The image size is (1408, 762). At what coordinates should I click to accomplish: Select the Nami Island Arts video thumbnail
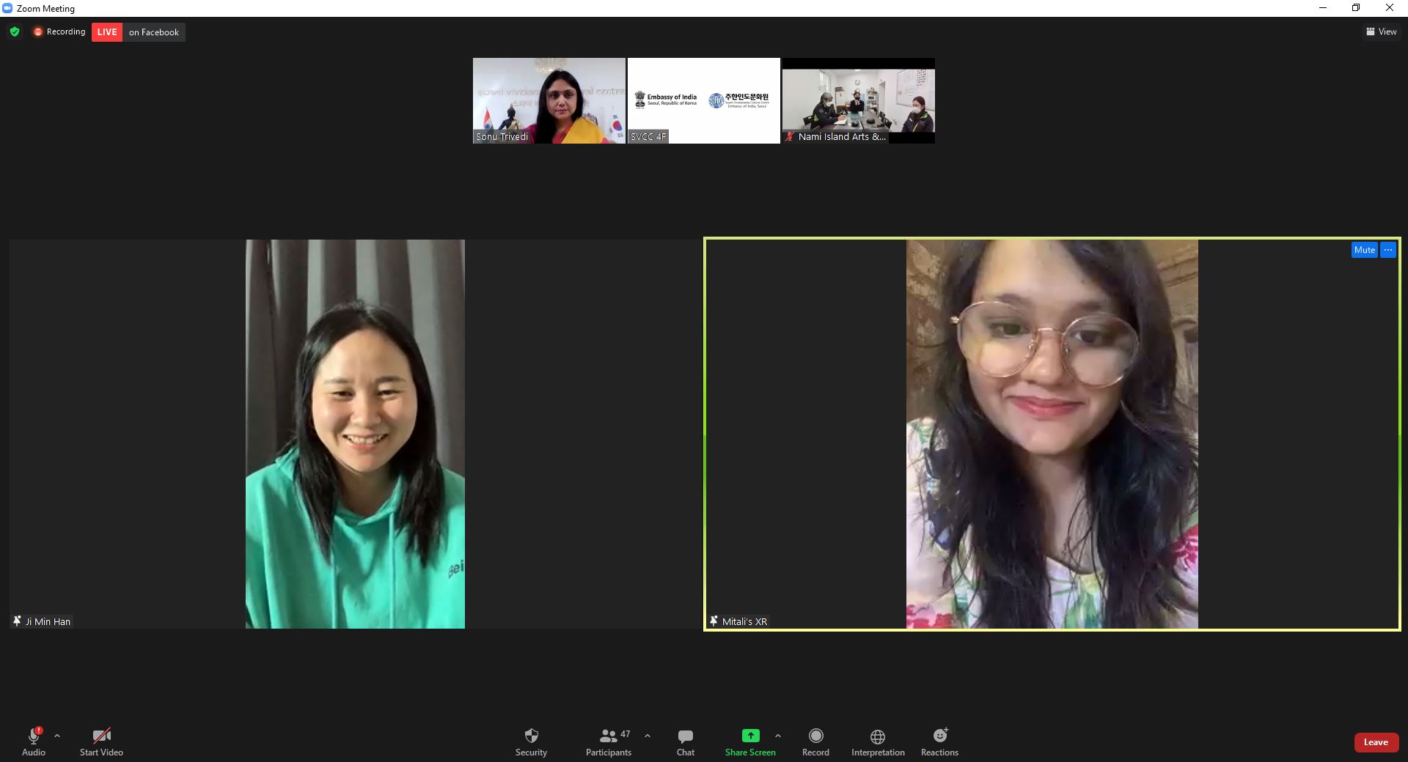click(x=858, y=100)
